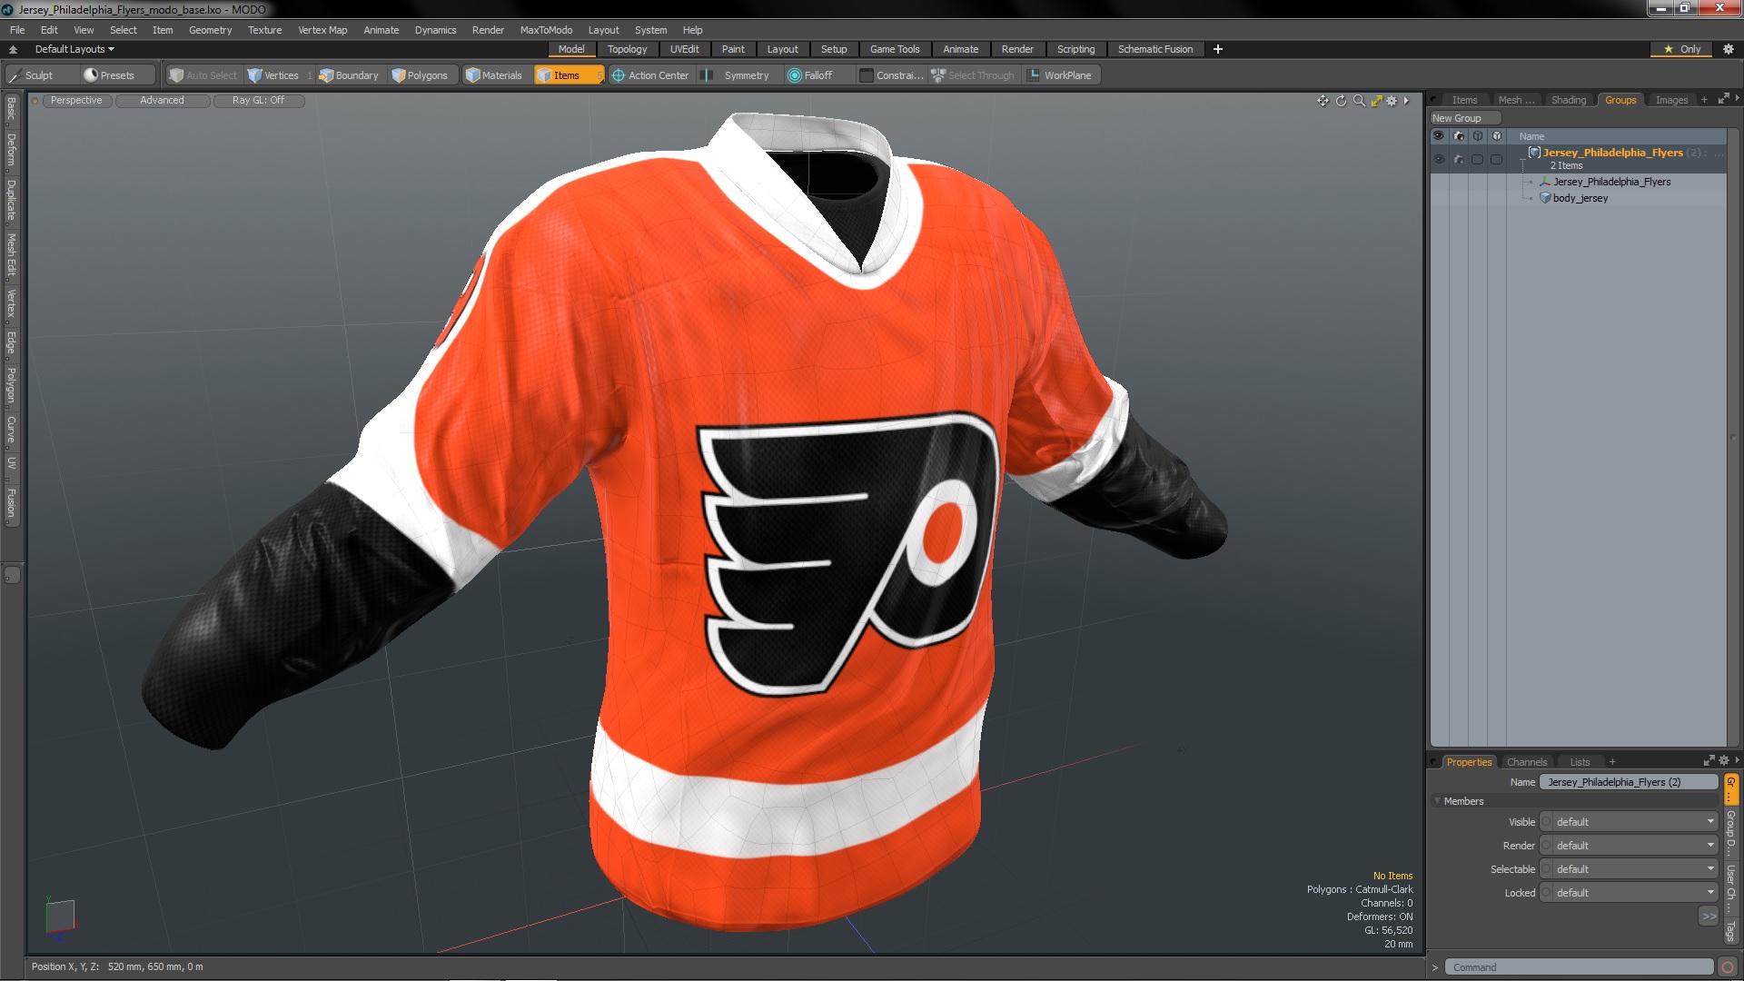Expand the properties with the >> button
Viewport: 1744px width, 981px height.
(x=1709, y=917)
